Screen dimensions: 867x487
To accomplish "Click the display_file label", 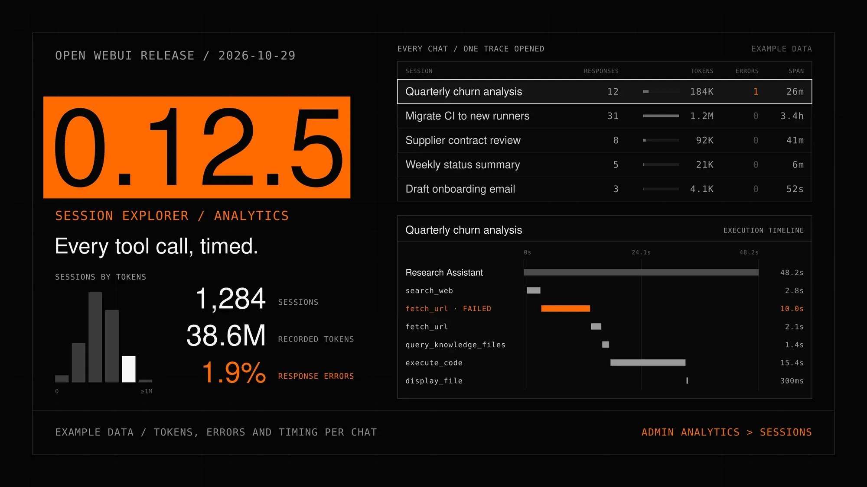I will [x=434, y=381].
